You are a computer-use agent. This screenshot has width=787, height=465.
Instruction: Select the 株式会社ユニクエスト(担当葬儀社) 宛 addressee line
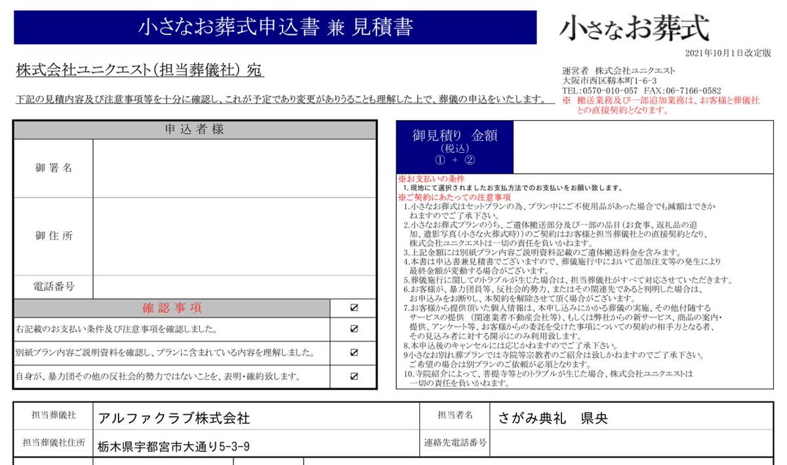[x=140, y=71]
